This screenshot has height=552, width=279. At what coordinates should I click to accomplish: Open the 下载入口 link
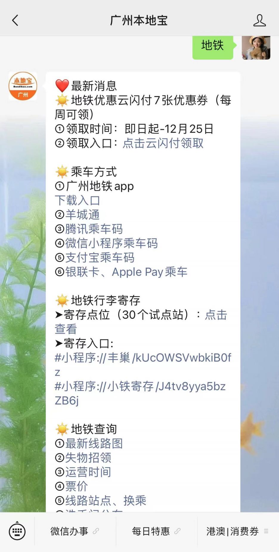[77, 200]
